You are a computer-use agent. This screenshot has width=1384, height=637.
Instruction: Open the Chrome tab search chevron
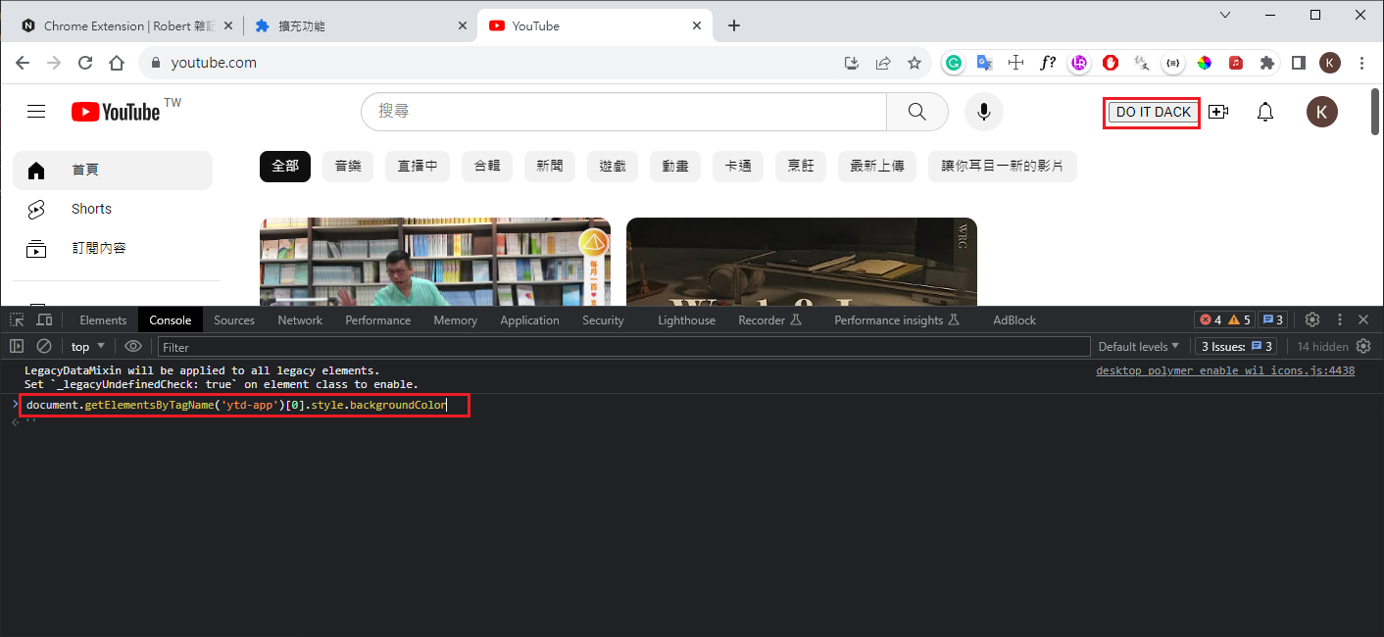tap(1225, 14)
